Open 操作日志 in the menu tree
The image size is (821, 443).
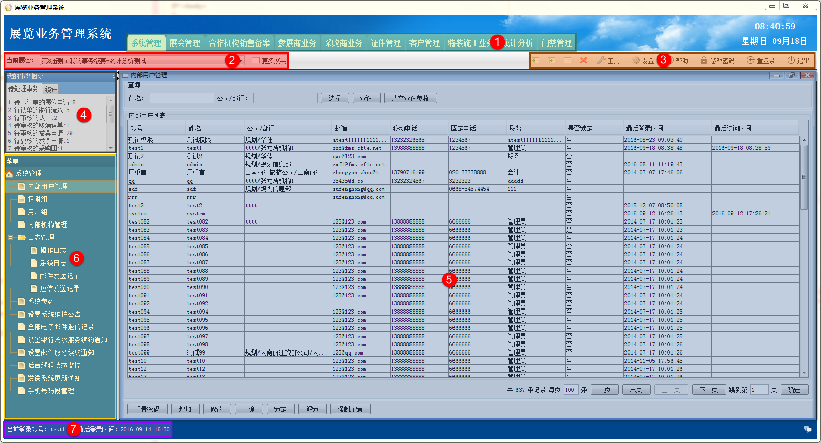click(x=53, y=250)
